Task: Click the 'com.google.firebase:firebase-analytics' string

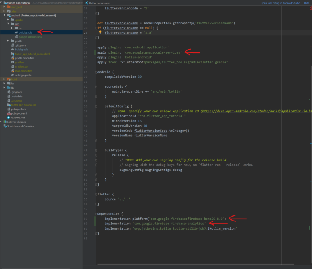Action: (169, 224)
